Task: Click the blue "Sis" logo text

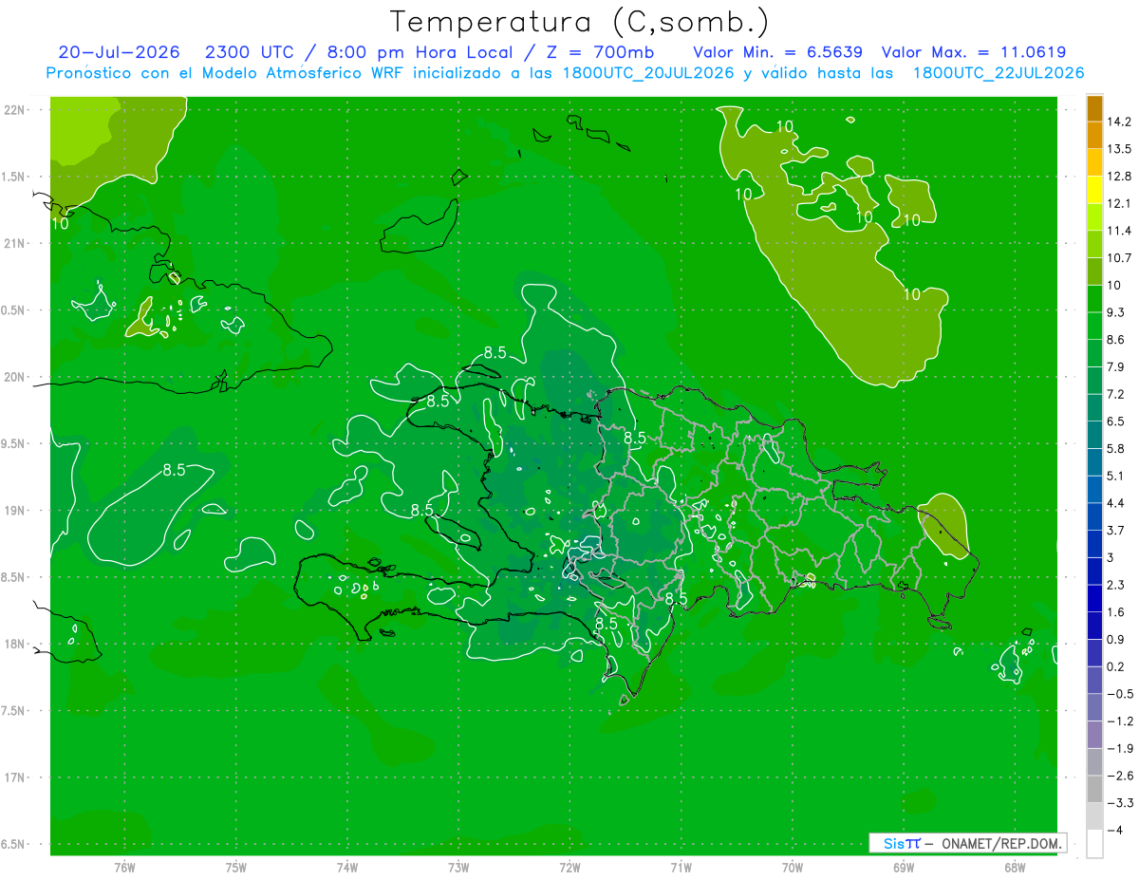Action: pyautogui.click(x=894, y=843)
